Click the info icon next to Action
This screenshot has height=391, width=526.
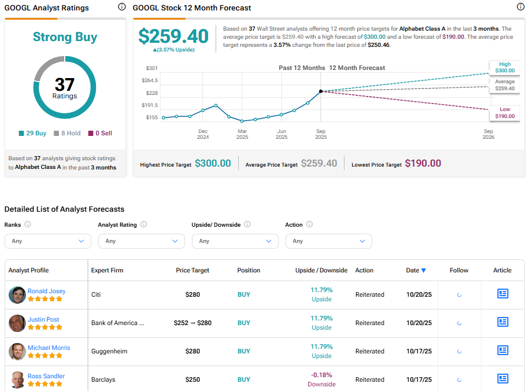(309, 224)
